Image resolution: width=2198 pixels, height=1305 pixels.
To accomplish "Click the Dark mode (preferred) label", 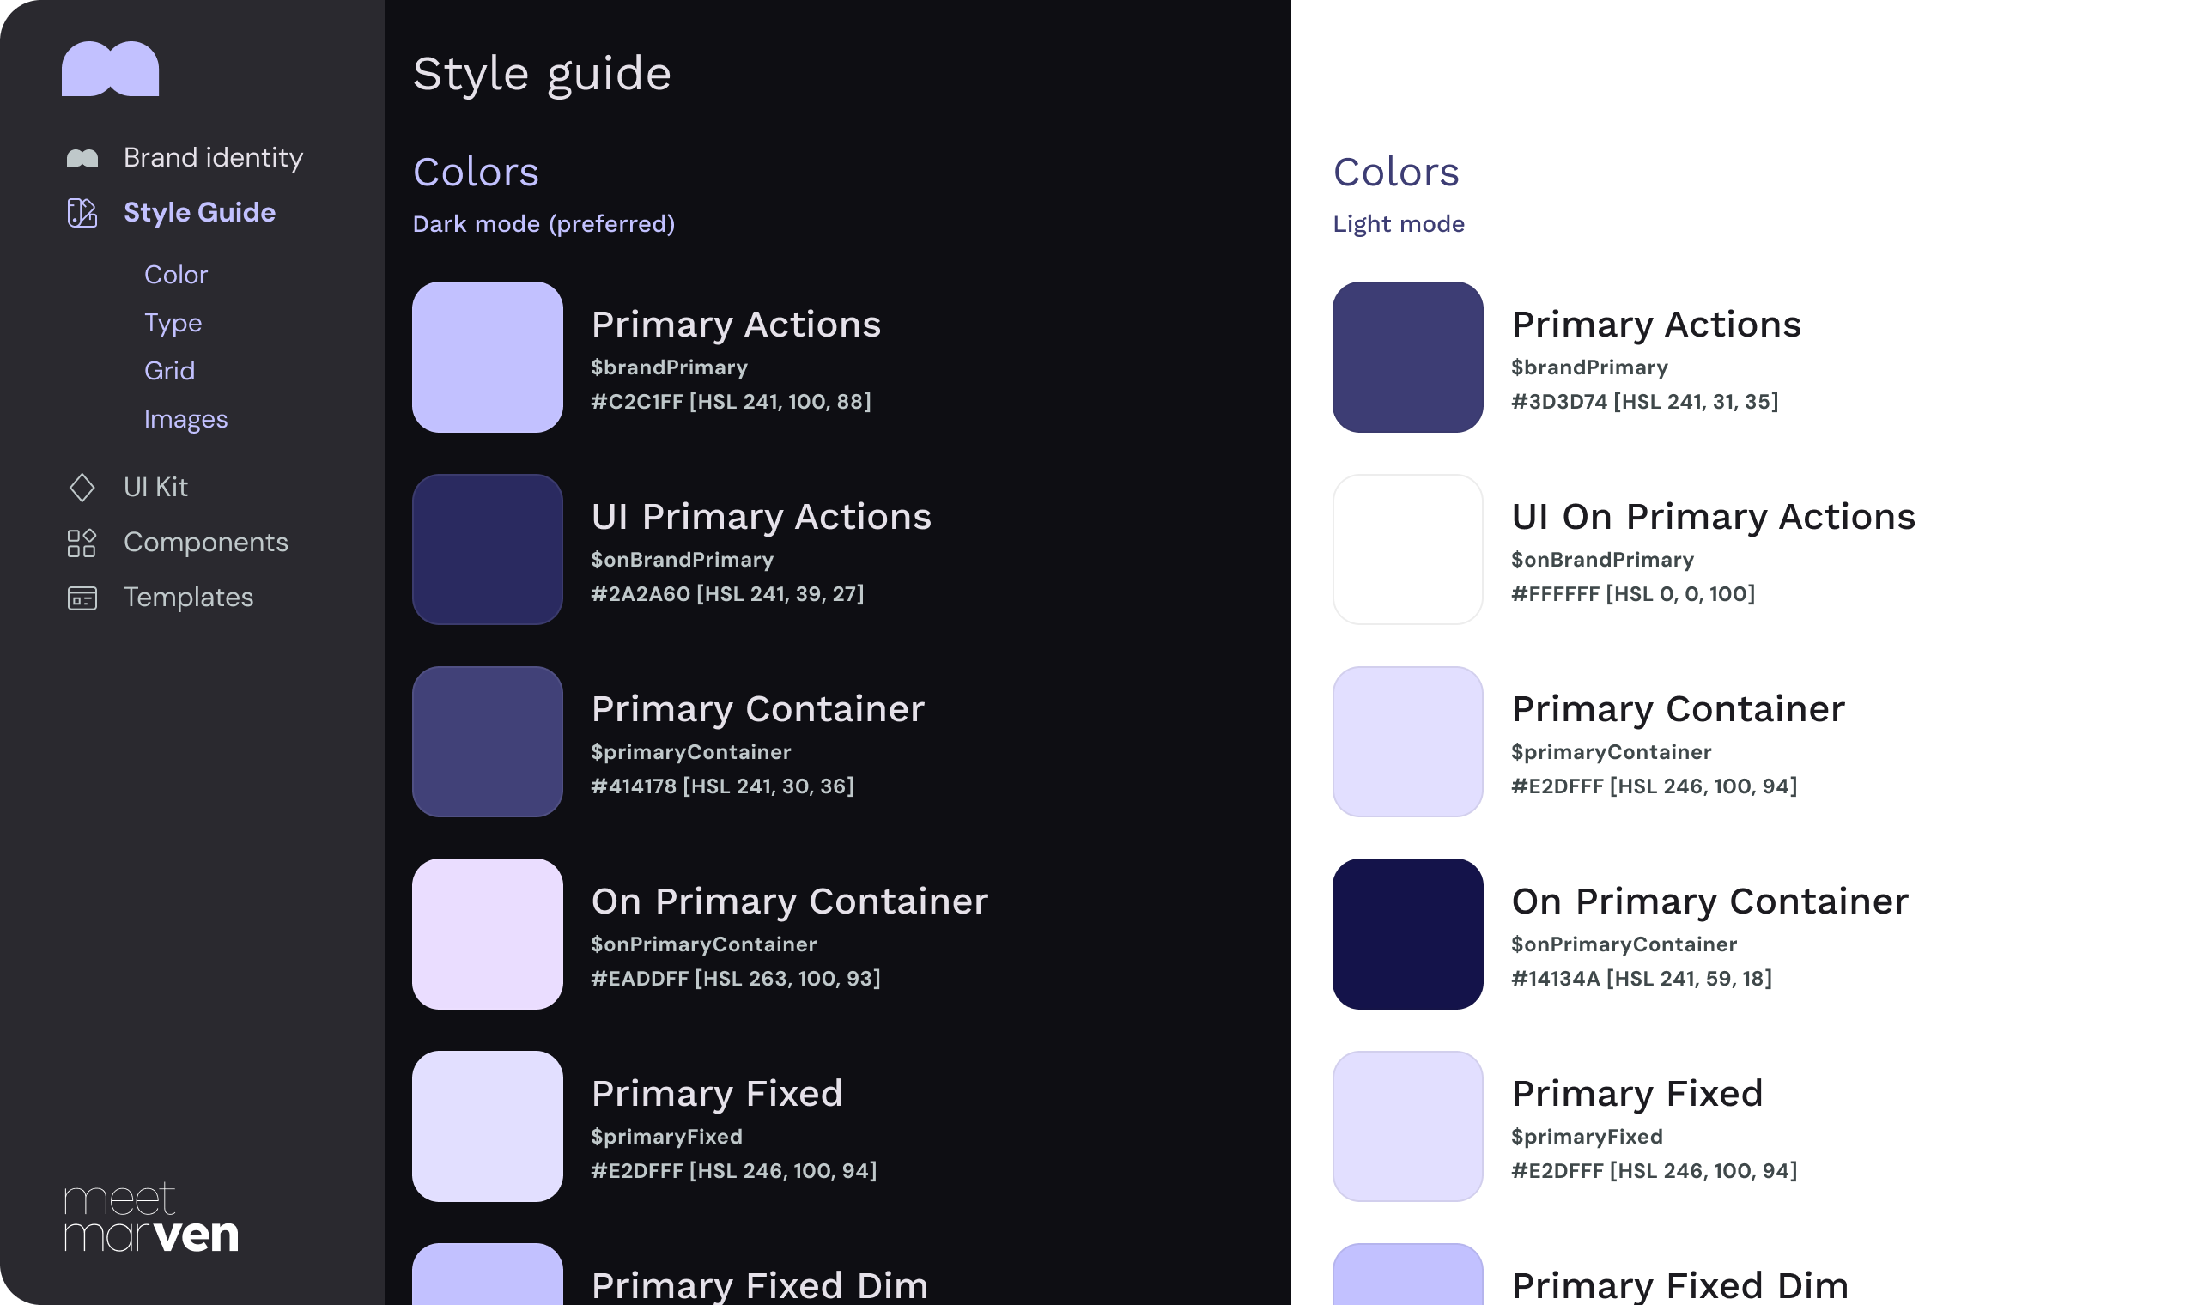I will coord(543,223).
